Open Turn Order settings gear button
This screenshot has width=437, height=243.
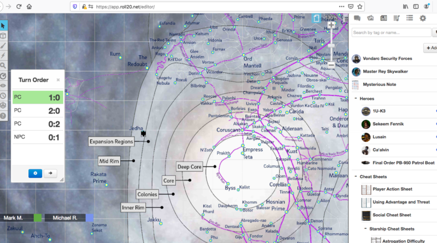[x=35, y=173]
